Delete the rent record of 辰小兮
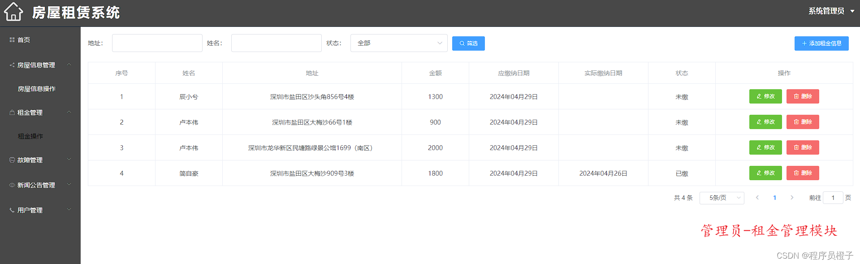Viewport: 860px width, 264px height. click(803, 96)
